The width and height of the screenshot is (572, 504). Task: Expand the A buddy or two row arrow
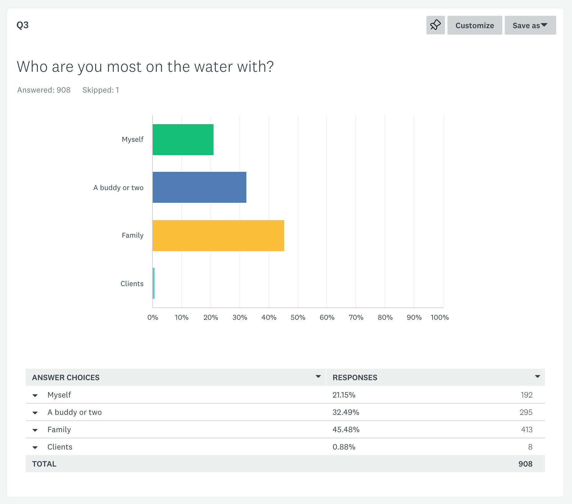click(x=35, y=413)
